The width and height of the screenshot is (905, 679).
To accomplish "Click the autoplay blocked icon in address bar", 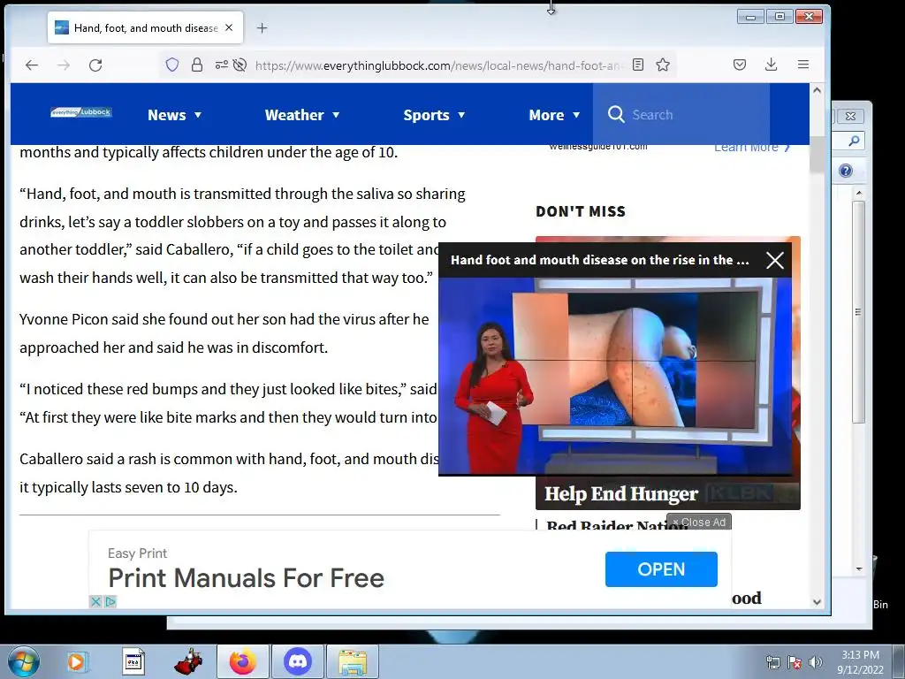I will coord(240,65).
